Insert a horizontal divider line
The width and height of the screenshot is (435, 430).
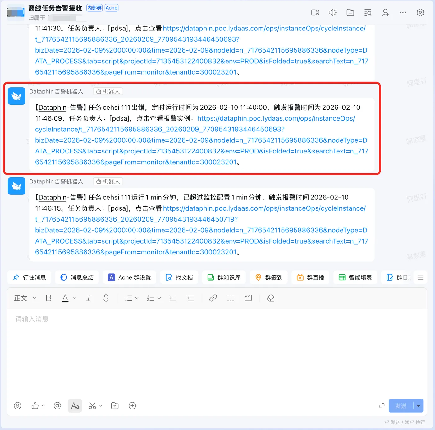(231, 298)
